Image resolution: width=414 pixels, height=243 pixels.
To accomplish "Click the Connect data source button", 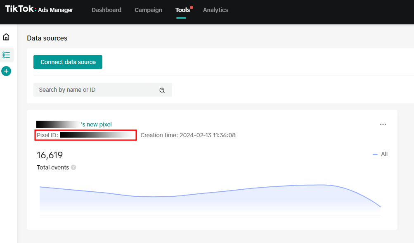I will pos(68,62).
